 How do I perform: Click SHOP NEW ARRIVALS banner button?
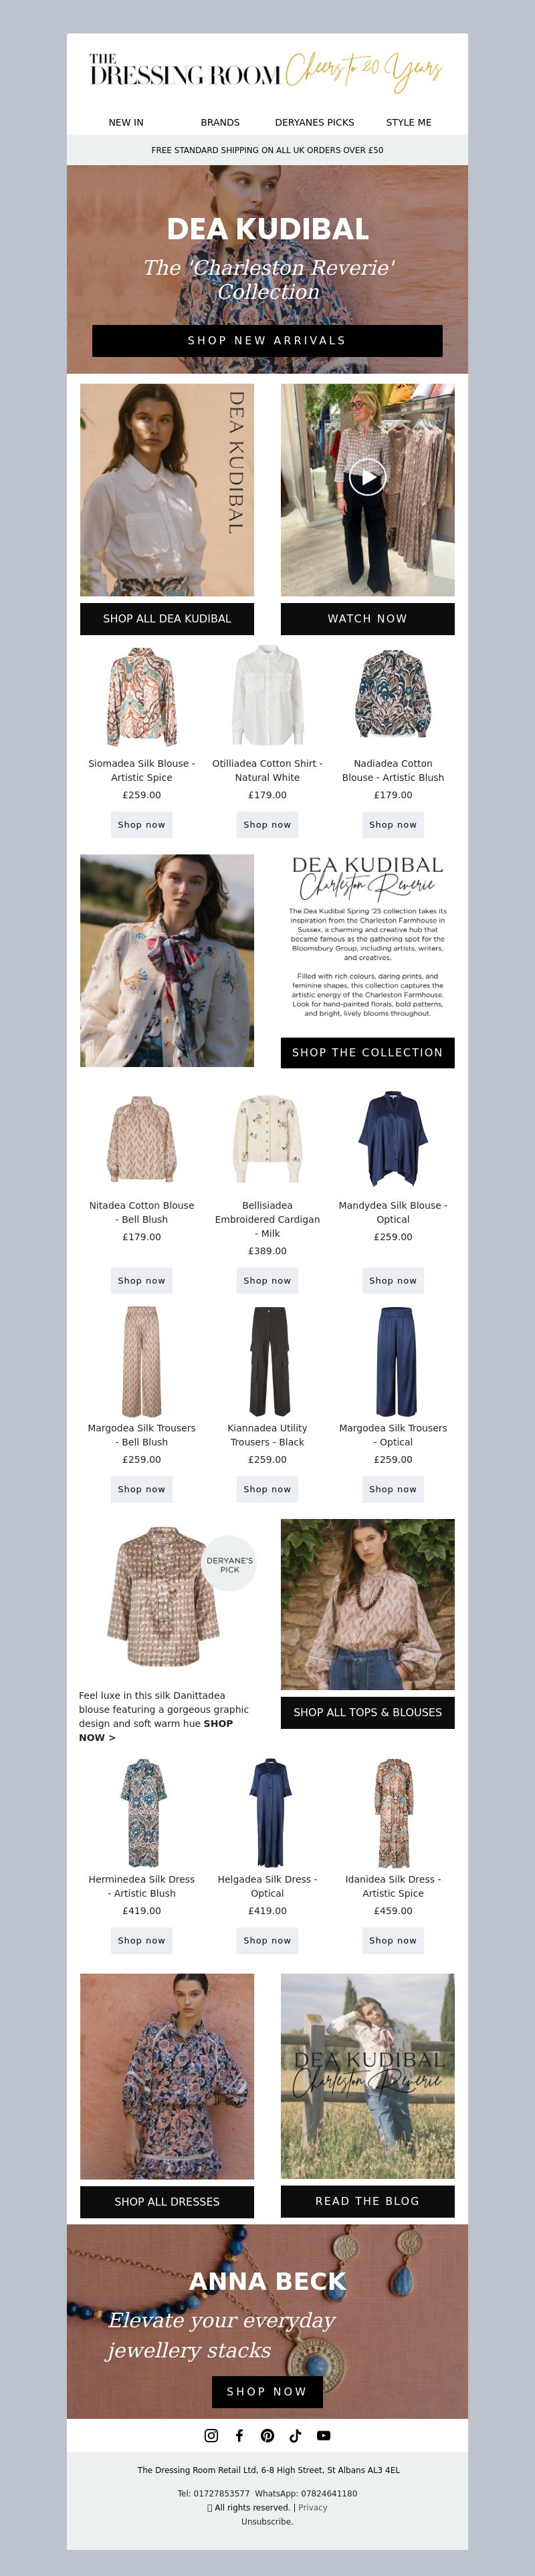[267, 340]
